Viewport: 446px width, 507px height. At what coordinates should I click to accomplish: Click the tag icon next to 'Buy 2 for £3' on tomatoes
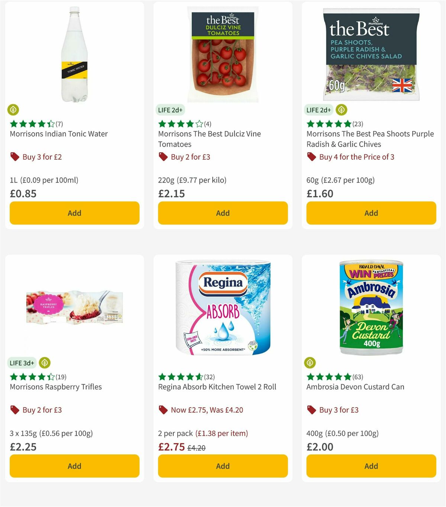click(x=164, y=157)
